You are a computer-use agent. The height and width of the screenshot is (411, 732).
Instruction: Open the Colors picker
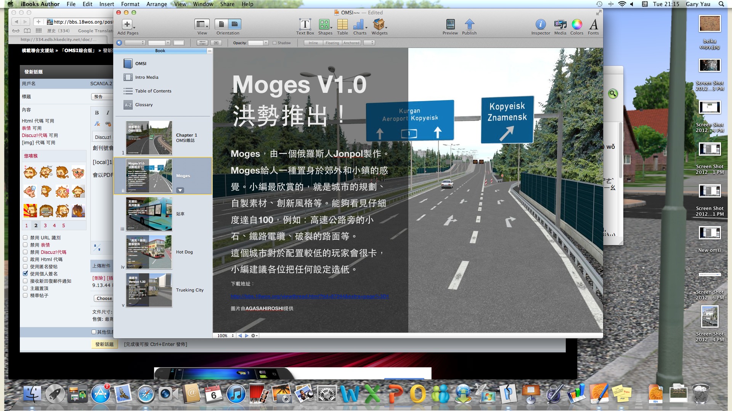[x=576, y=25]
